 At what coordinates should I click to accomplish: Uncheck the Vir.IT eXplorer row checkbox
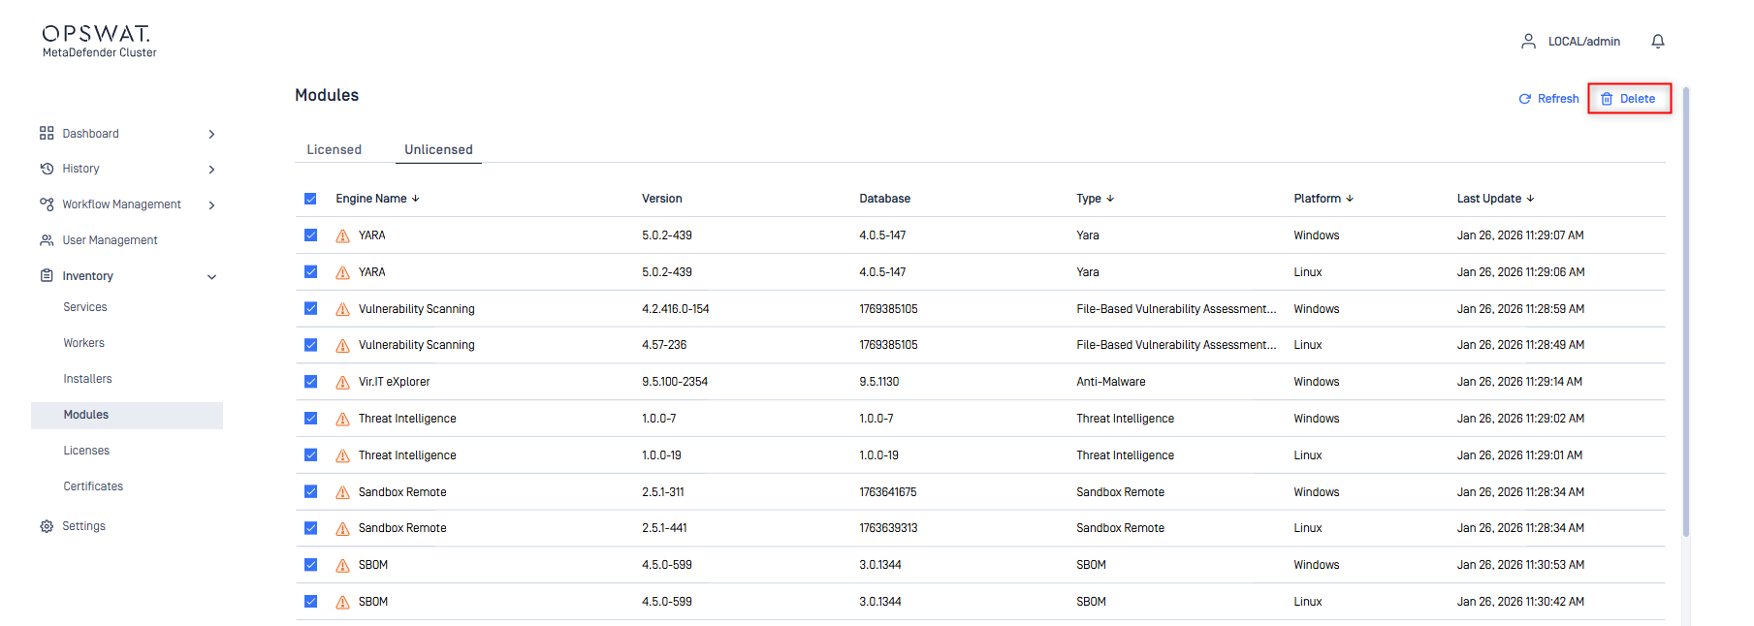[310, 382]
